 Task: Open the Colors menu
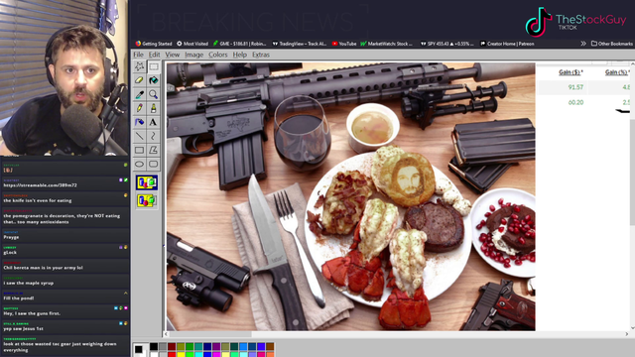pyautogui.click(x=218, y=55)
